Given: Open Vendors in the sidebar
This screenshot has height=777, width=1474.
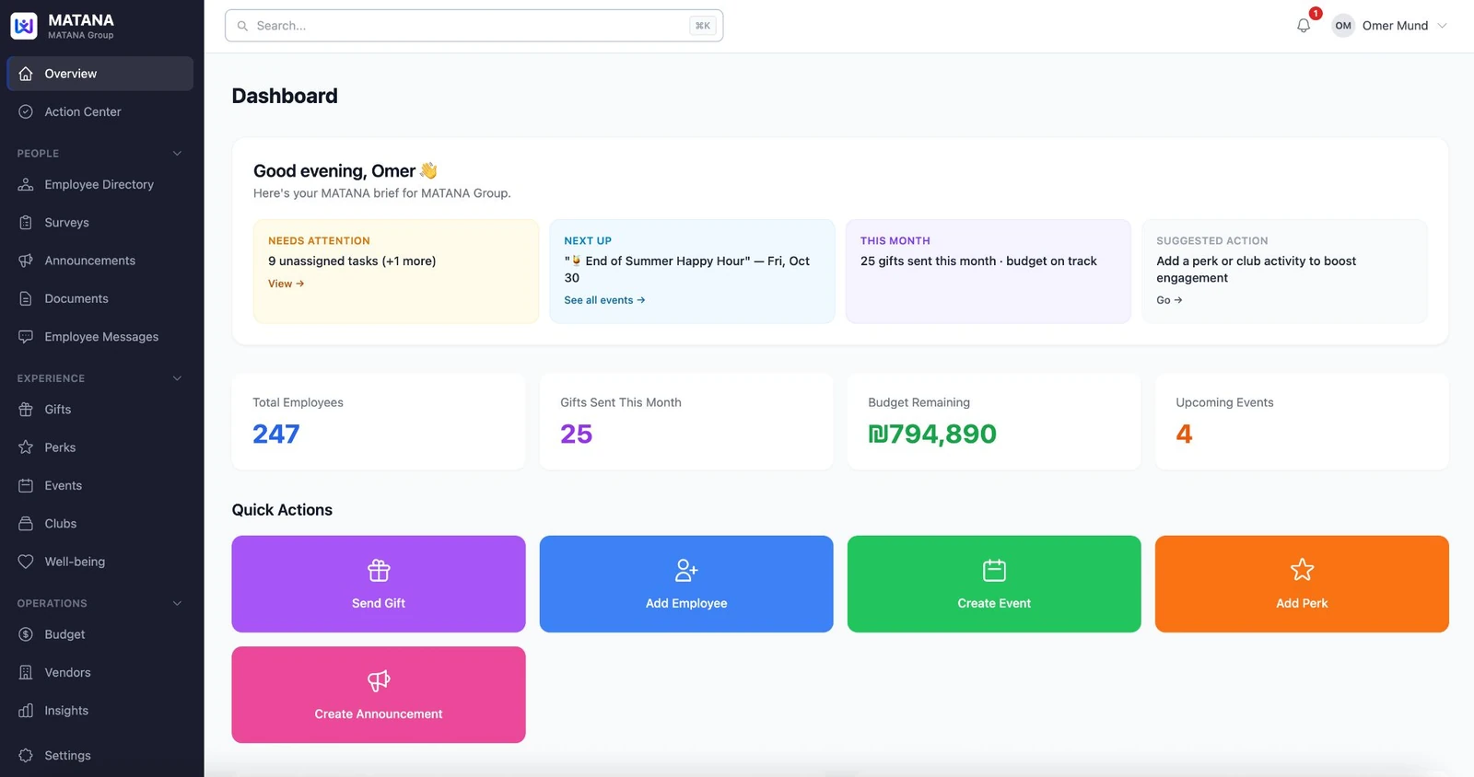Looking at the screenshot, I should pos(99,673).
